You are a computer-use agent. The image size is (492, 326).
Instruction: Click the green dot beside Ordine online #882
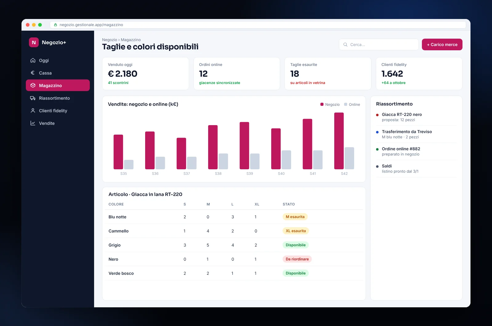(x=377, y=149)
